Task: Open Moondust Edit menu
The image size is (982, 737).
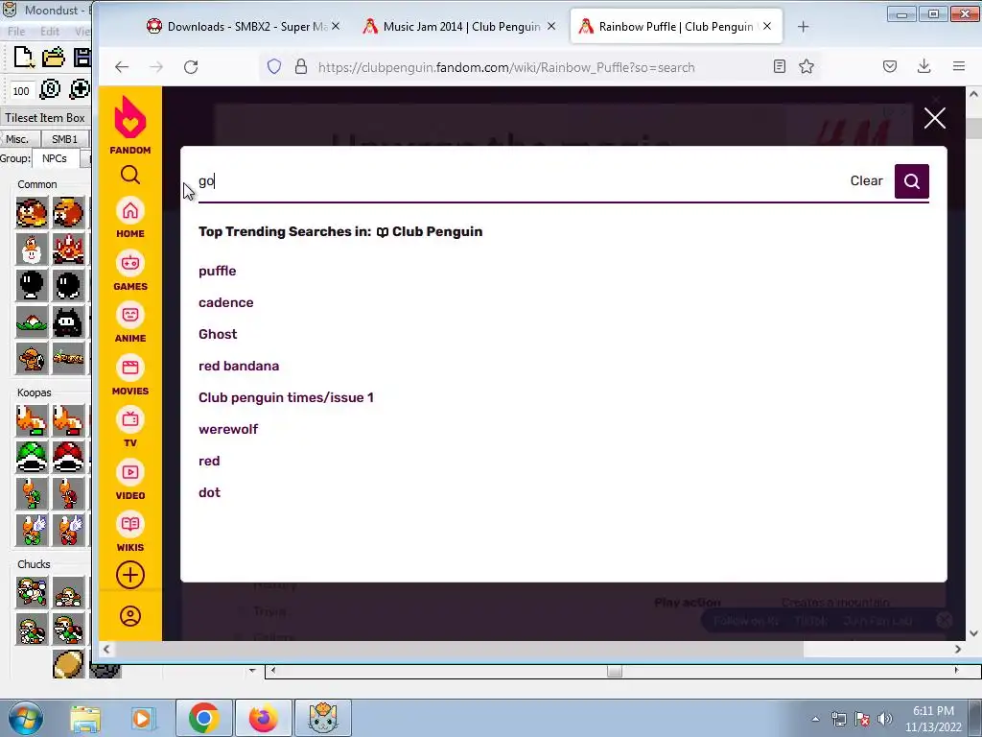Action: [50, 31]
